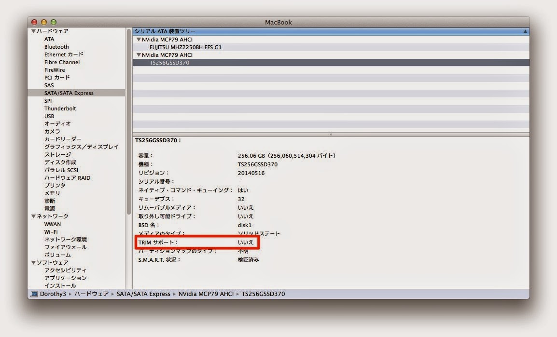Collapse the ネットワーク section triangle
Viewport: 557px width, 337px height.
click(x=33, y=216)
